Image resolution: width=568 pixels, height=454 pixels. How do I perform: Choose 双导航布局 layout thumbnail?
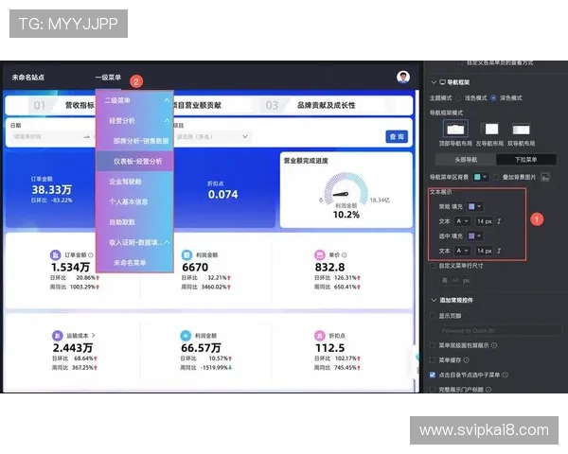(x=521, y=129)
